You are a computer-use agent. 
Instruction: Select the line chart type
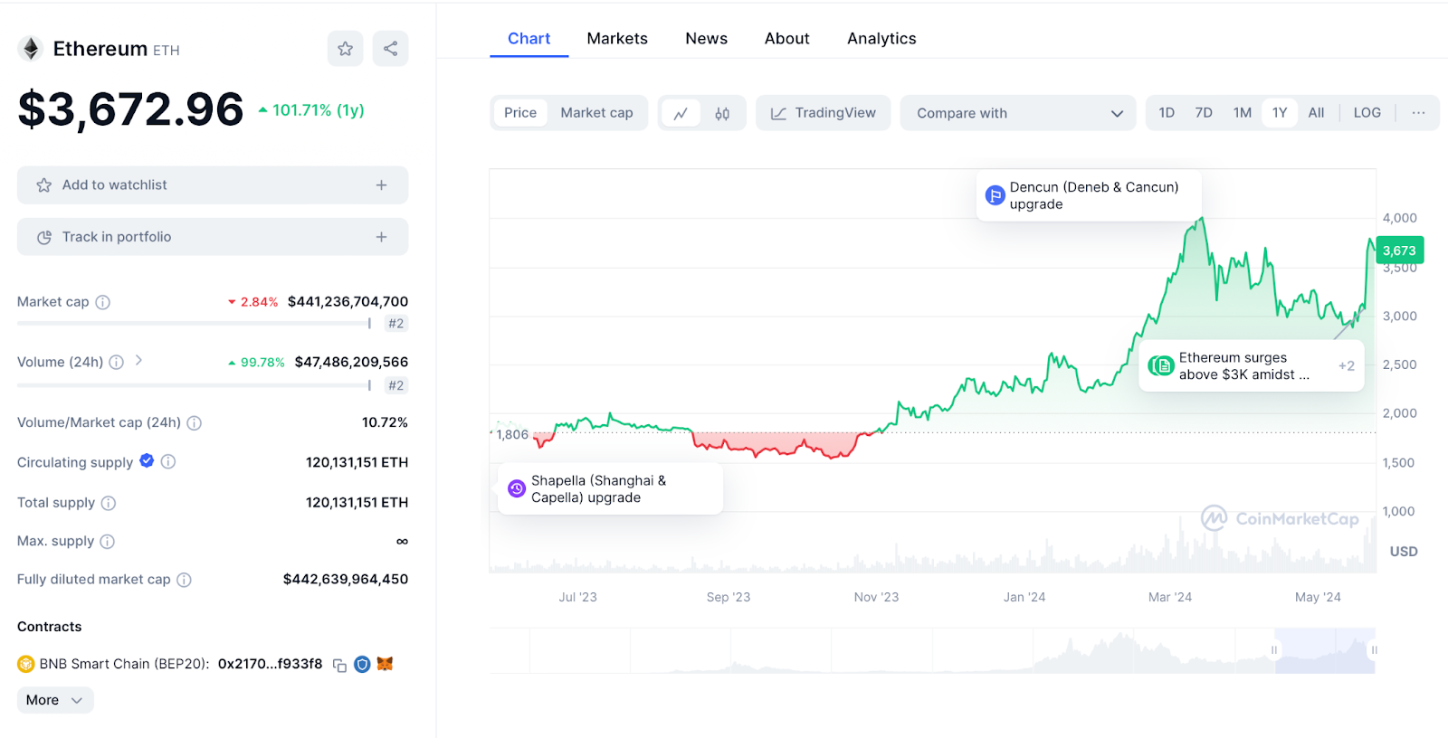tap(681, 113)
